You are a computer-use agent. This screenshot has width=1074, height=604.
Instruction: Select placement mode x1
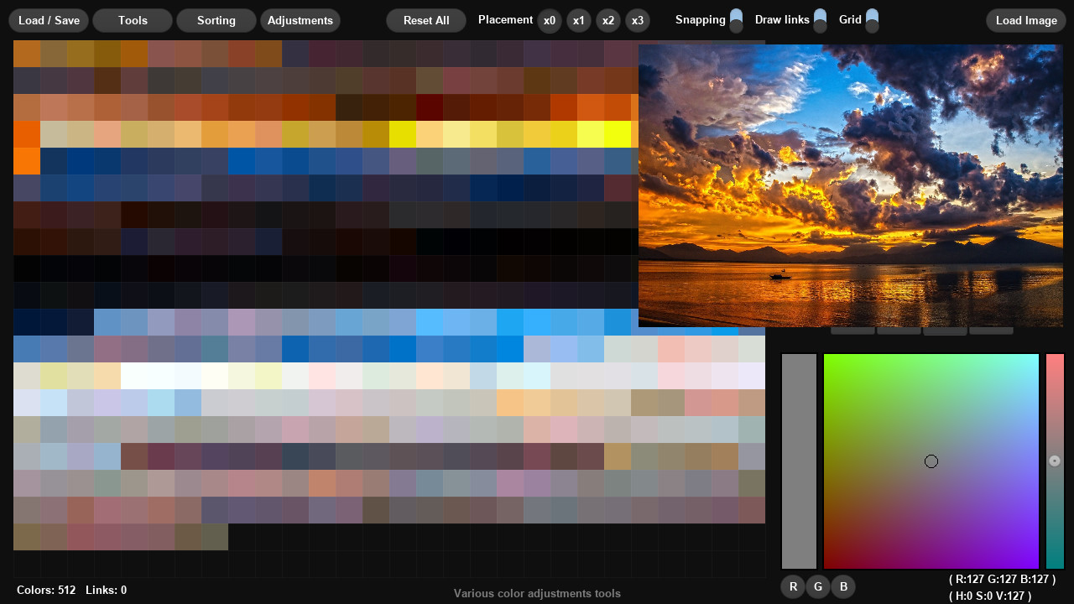click(x=579, y=21)
